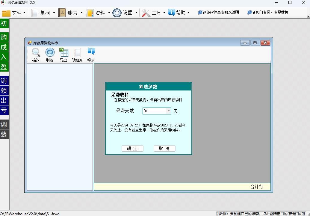This screenshot has width=310, height=216.
Task: Click the wrench tools icon beside 工具
Action: [x=146, y=13]
